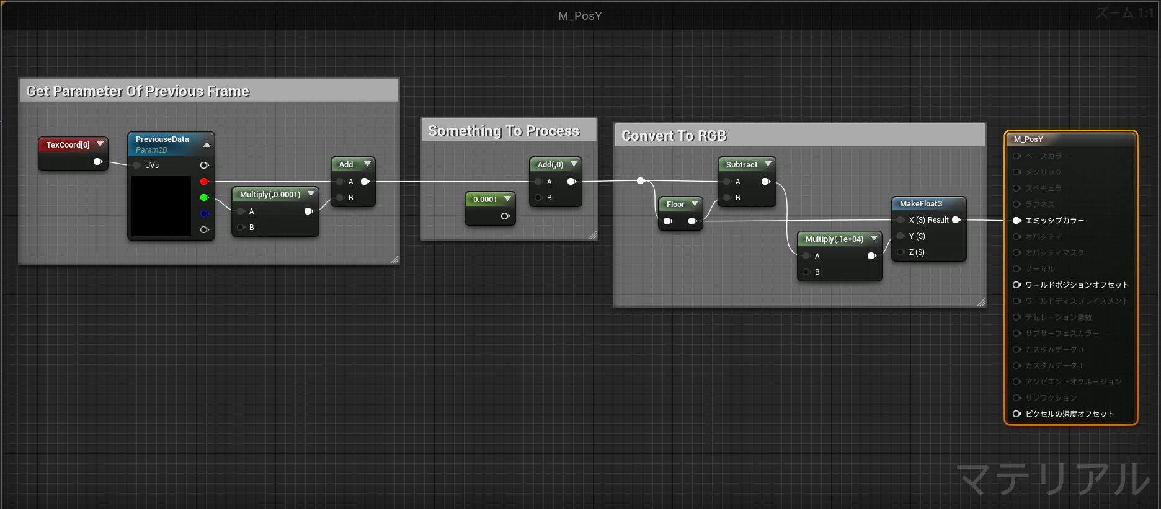The image size is (1161, 509).
Task: Expand the Multiply(,1e+04) node arrow
Action: click(x=874, y=238)
